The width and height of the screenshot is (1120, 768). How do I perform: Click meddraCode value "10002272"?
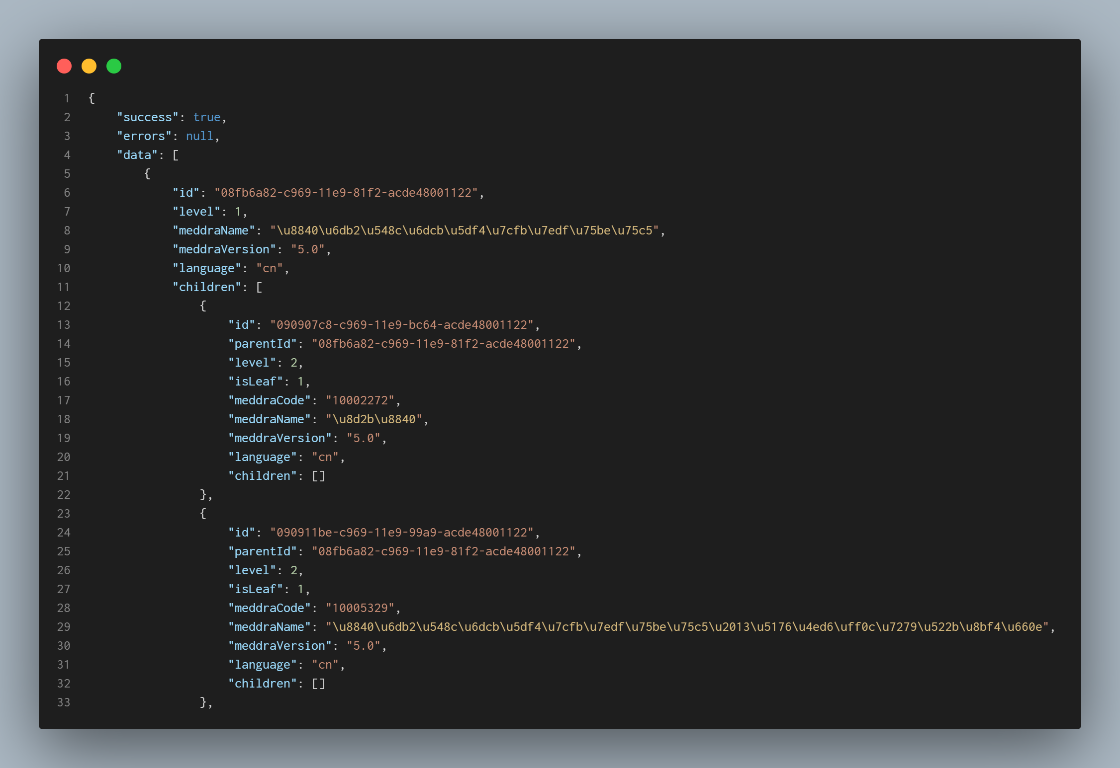coord(360,400)
